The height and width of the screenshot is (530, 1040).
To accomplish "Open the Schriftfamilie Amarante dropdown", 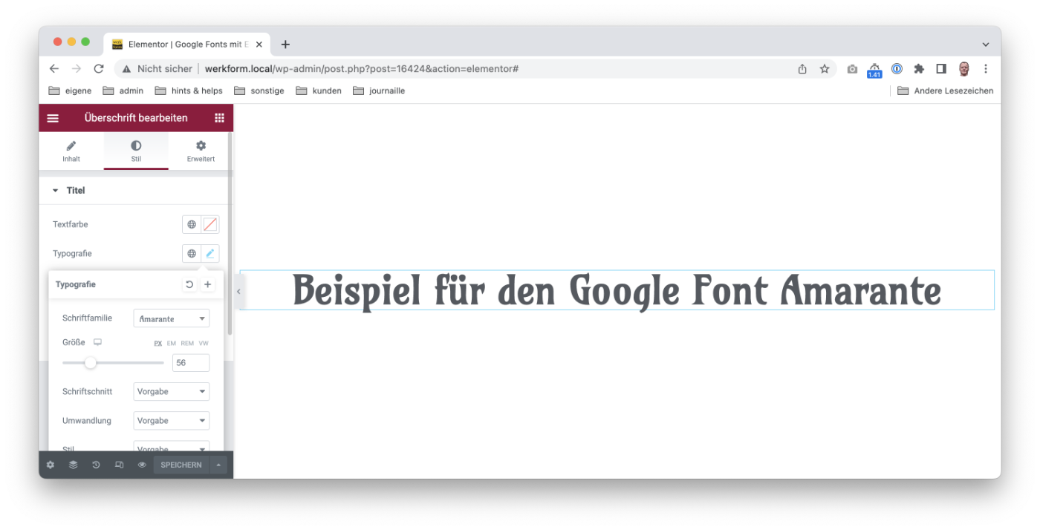I will [x=172, y=318].
